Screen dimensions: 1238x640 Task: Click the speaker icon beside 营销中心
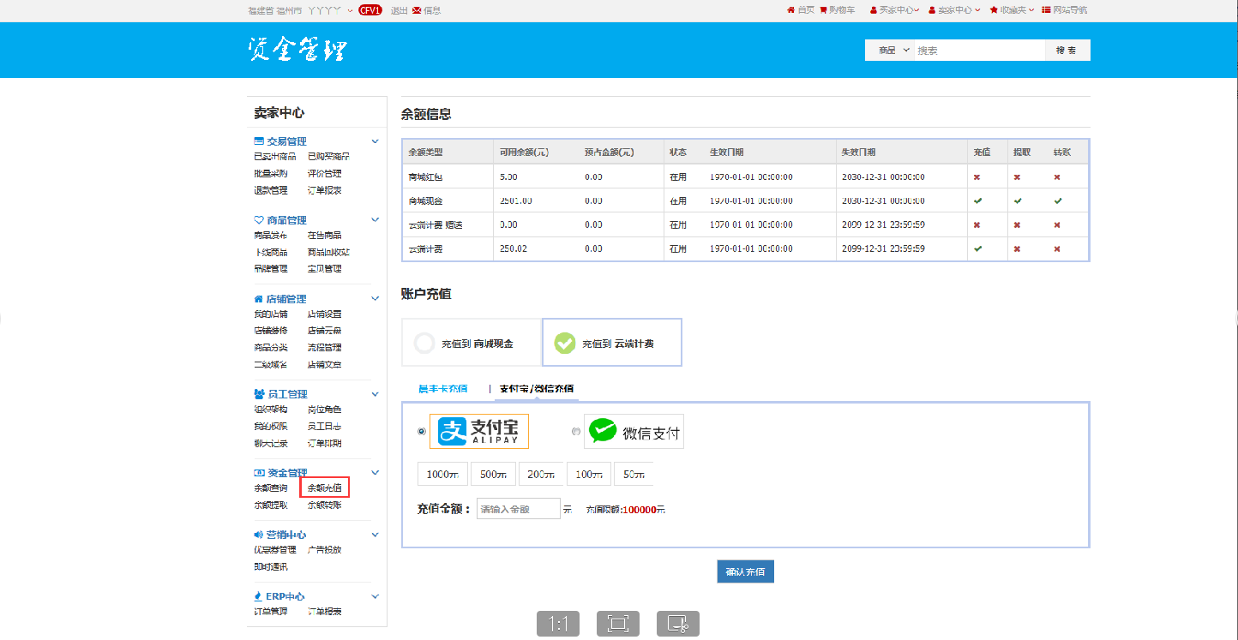pyautogui.click(x=259, y=535)
